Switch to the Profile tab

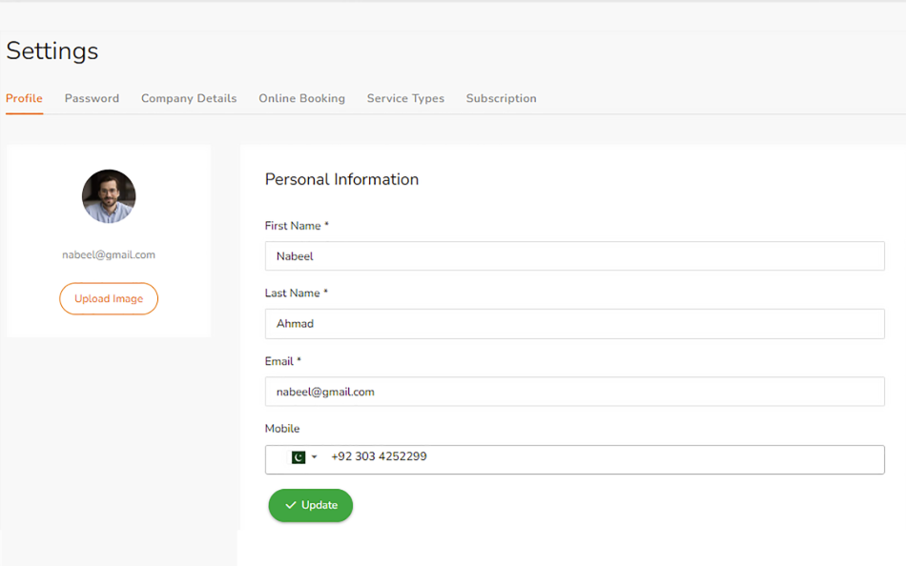(24, 98)
